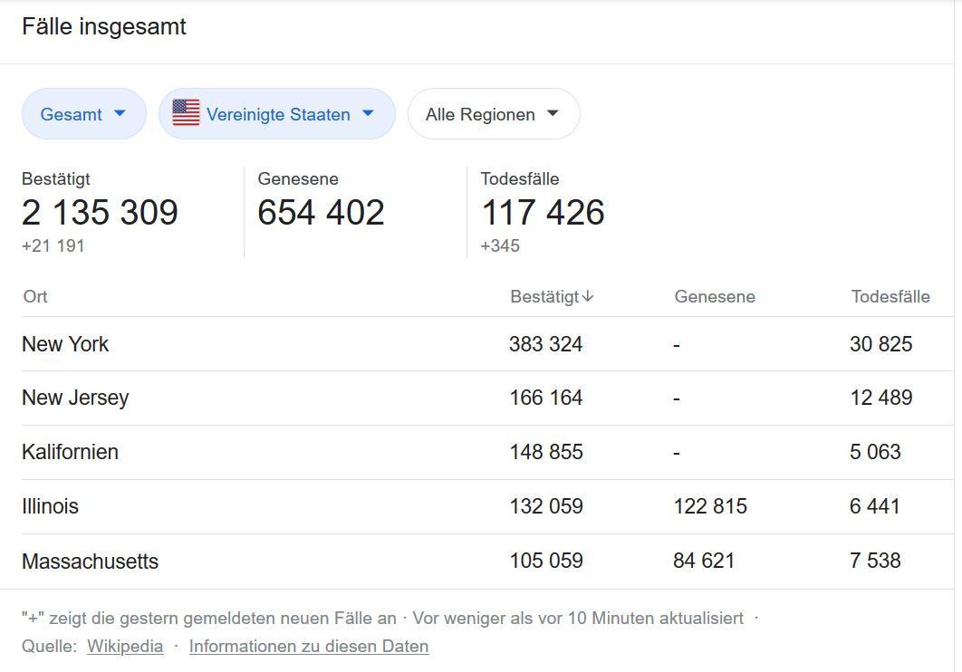This screenshot has width=962, height=672.
Task: Open the Alle Regionen dropdown
Action: [x=493, y=114]
